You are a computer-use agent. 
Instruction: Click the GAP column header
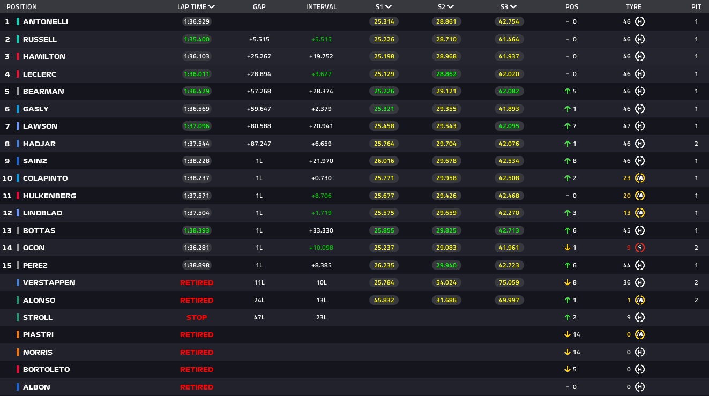(x=259, y=7)
